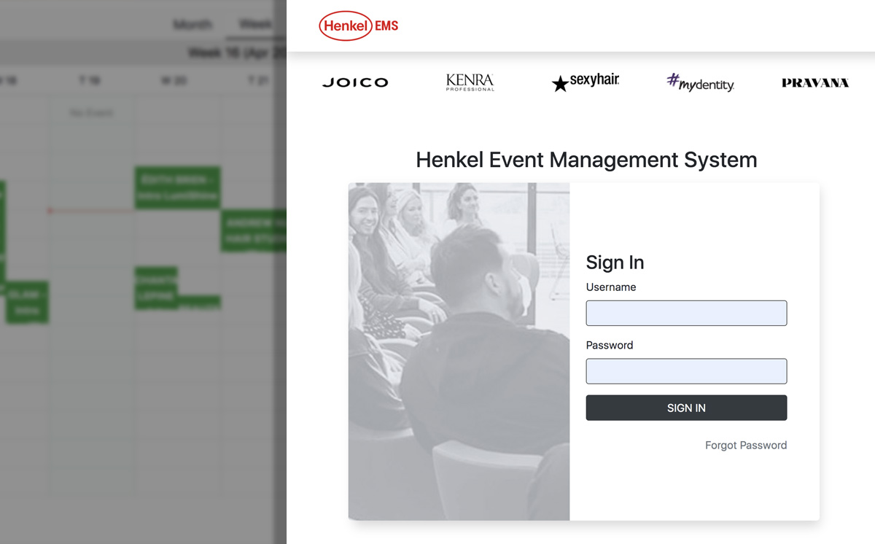875x544 pixels.
Task: Click the Password label
Action: pos(610,345)
